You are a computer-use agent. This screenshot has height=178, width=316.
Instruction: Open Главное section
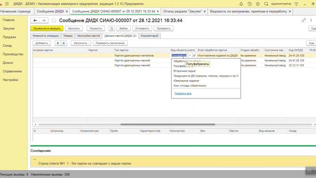coord(9,20)
